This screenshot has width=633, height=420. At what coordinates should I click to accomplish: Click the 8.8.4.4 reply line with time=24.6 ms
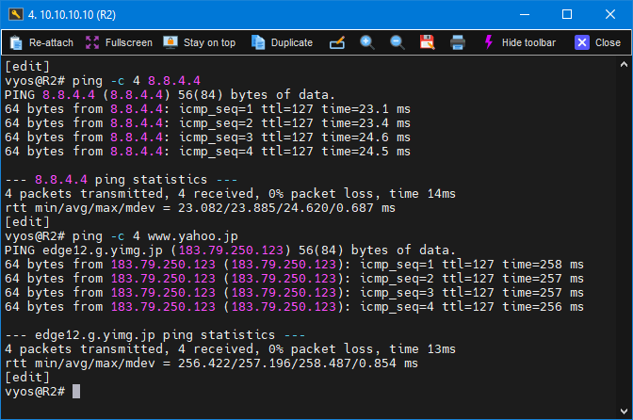[x=207, y=137]
